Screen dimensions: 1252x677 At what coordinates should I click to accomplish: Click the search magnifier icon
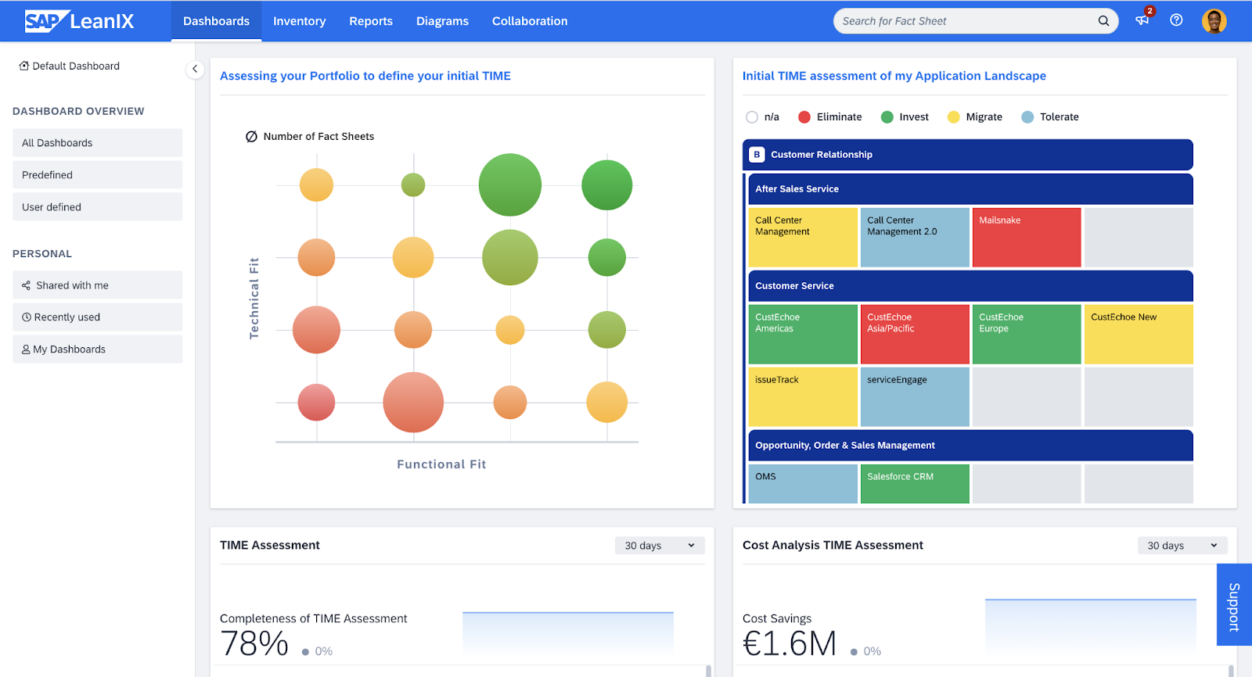1103,21
